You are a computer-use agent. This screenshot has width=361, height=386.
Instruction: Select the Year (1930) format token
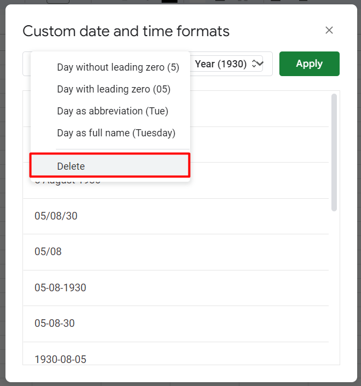[221, 64]
